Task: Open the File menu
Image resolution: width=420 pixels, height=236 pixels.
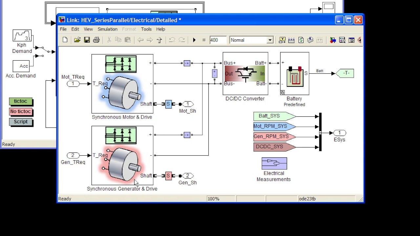Action: (63, 29)
